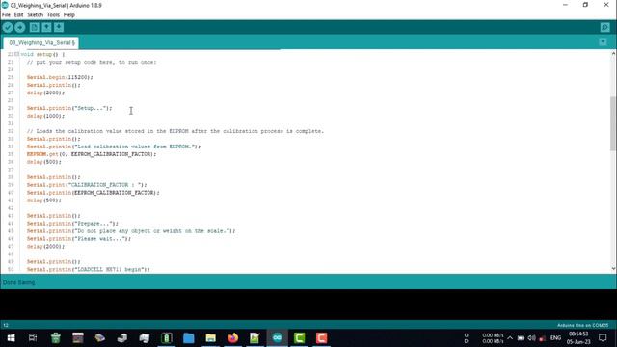Click the Arduino Uno on COM port status text
Image resolution: width=617 pixels, height=347 pixels.
tap(582, 325)
